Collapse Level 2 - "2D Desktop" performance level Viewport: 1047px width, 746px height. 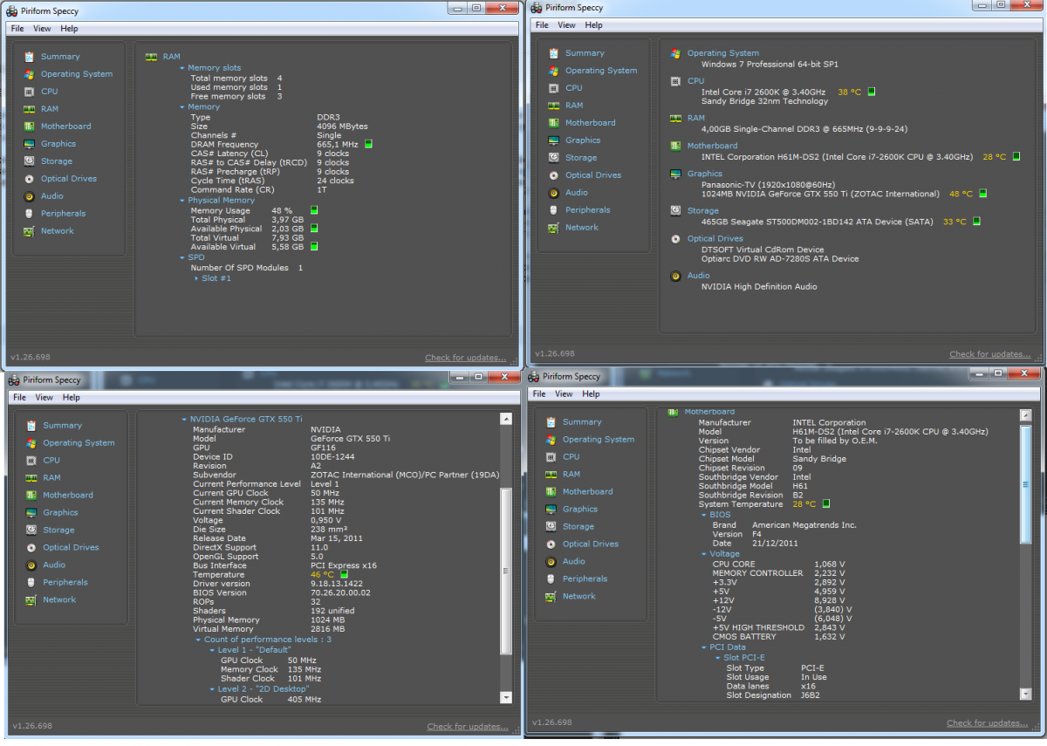(210, 690)
